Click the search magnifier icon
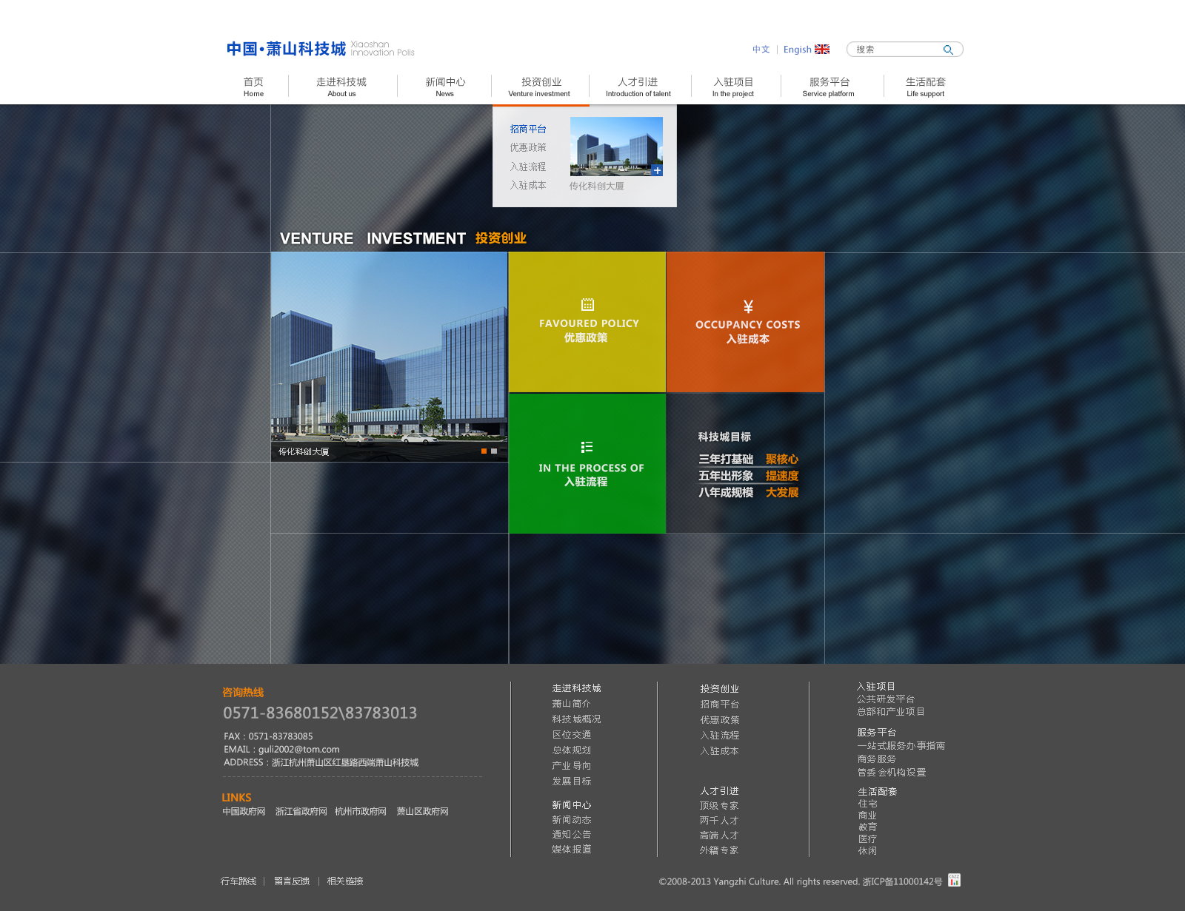Viewport: 1185px width, 911px height. 947,50
